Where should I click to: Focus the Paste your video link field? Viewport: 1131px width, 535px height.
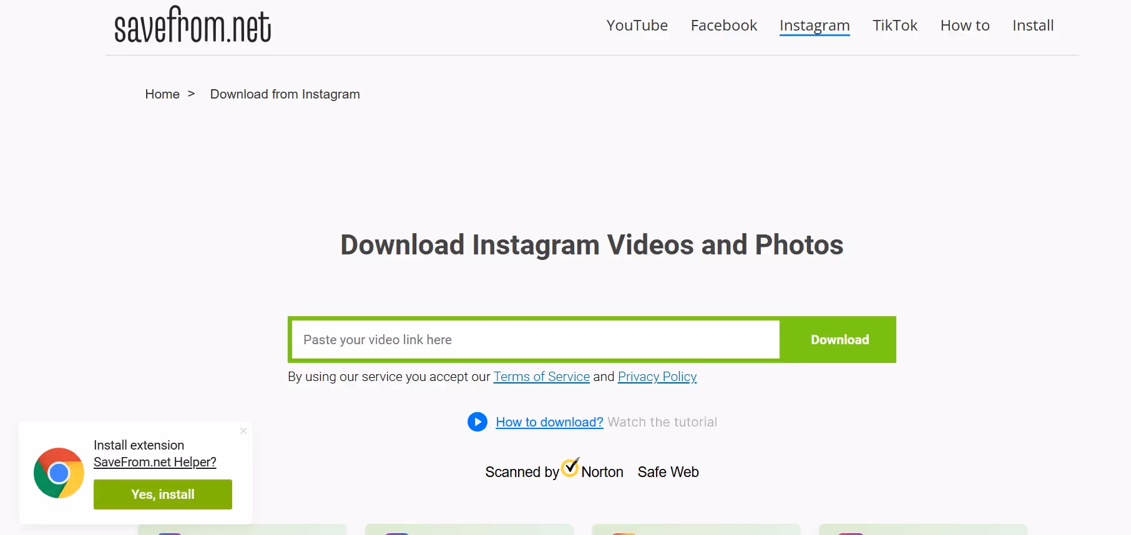click(536, 340)
